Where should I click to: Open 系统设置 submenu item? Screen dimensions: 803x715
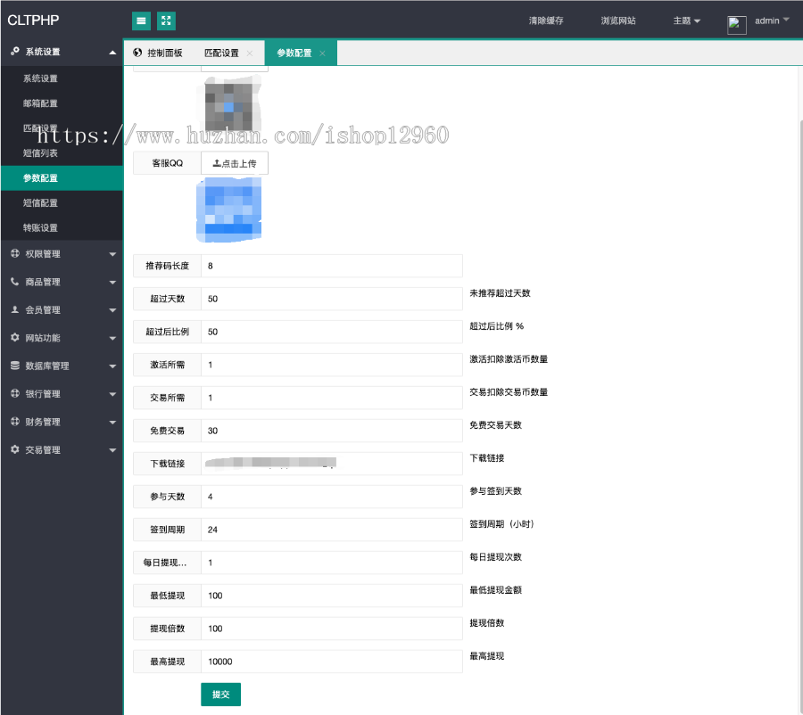[62, 78]
